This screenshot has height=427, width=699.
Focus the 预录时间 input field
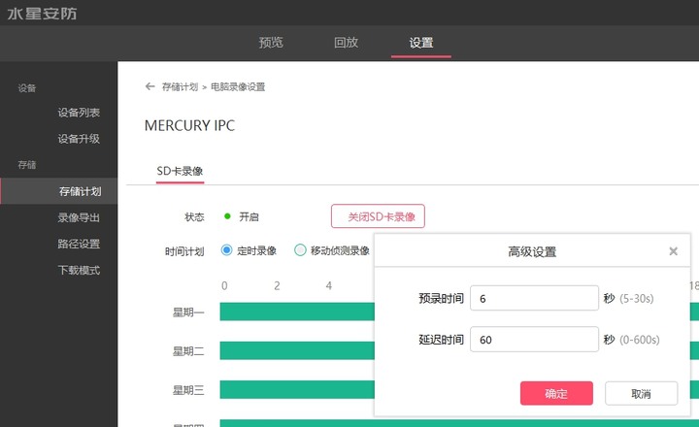click(x=534, y=298)
